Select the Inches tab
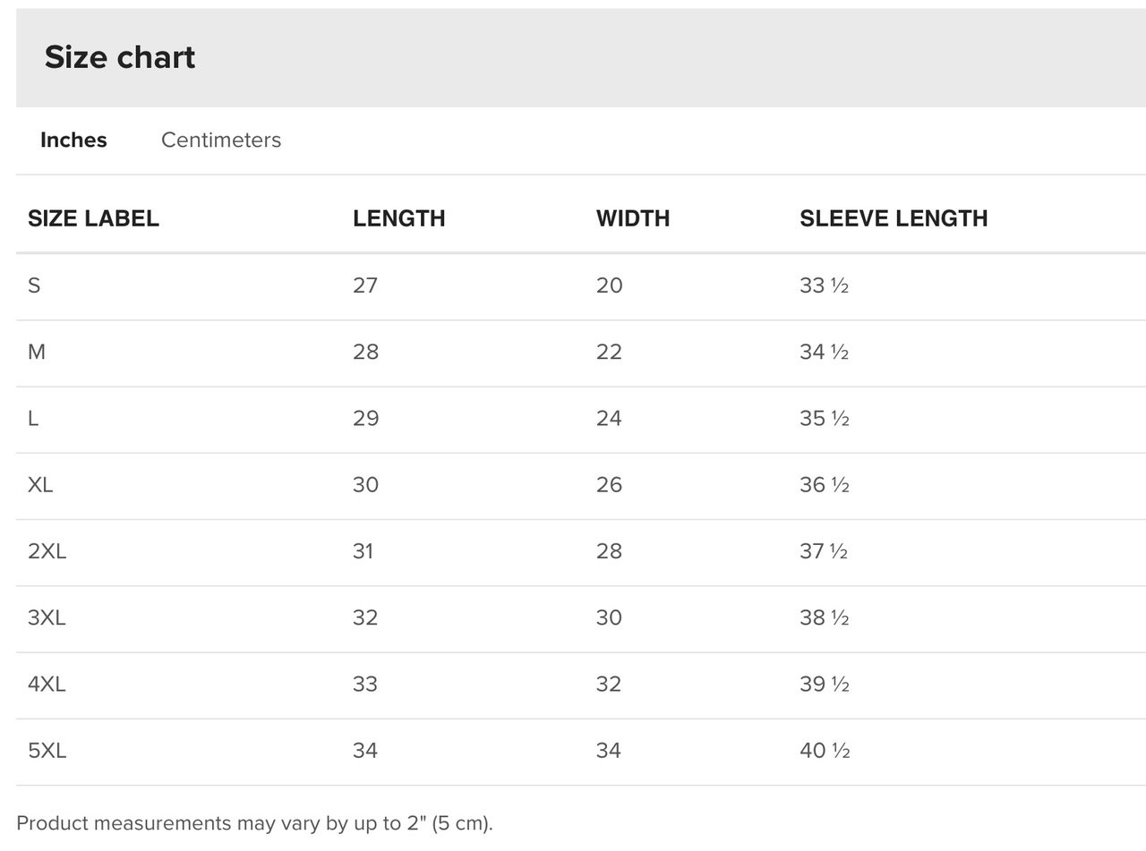 point(73,140)
